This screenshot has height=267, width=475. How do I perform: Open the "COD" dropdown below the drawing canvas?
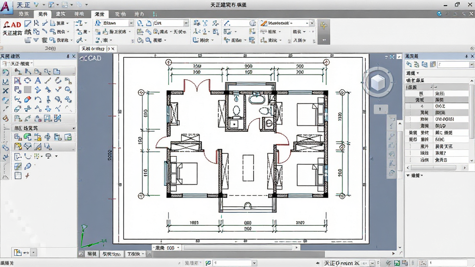pos(167,248)
